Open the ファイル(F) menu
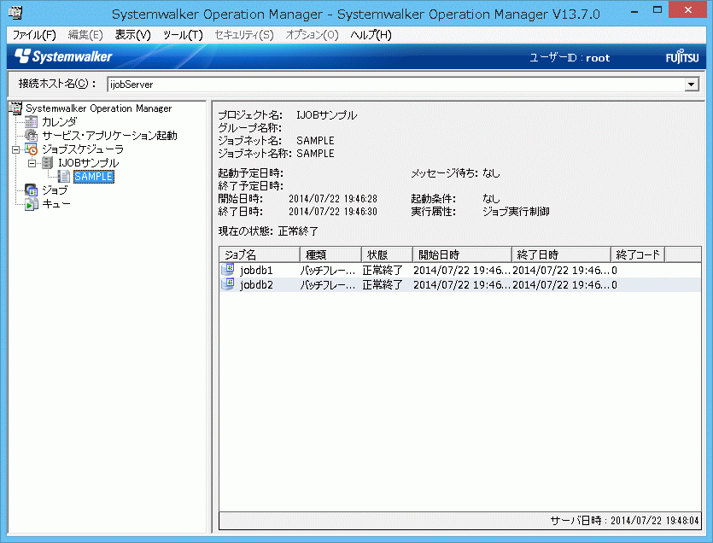The height and width of the screenshot is (543, 713). (x=34, y=35)
